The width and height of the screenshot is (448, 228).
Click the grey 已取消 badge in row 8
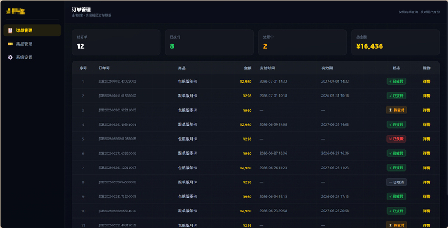click(x=396, y=182)
